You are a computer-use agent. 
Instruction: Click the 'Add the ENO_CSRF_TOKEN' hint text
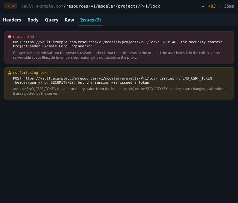[120, 91]
